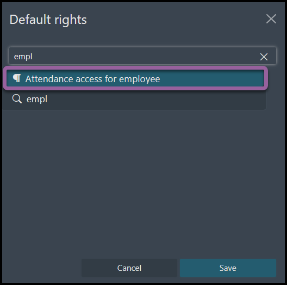Dismiss dialog using top-right X icon

click(x=271, y=19)
